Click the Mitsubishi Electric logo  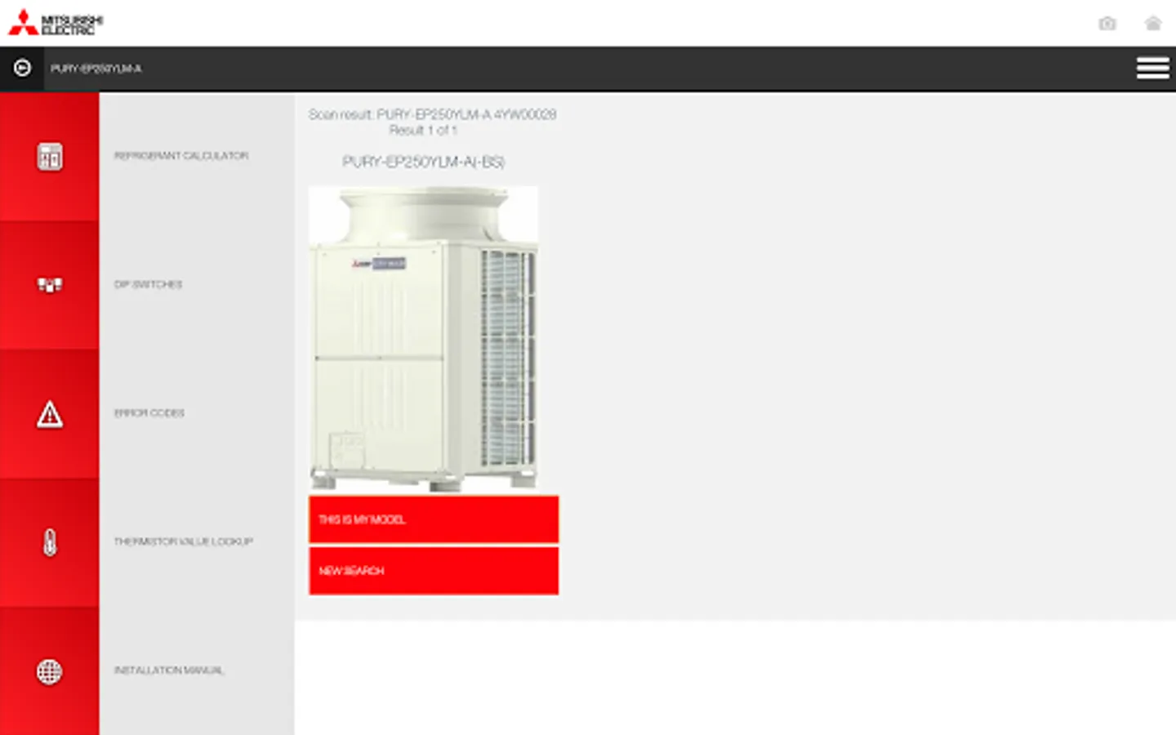point(56,23)
